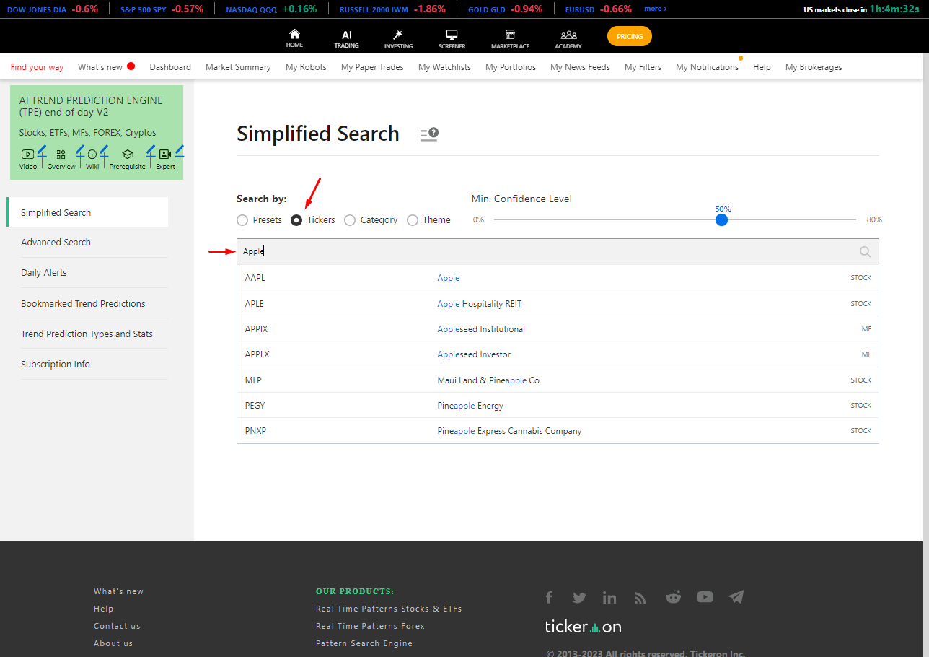Click the Min. Confidence Level slider handle

click(x=721, y=219)
